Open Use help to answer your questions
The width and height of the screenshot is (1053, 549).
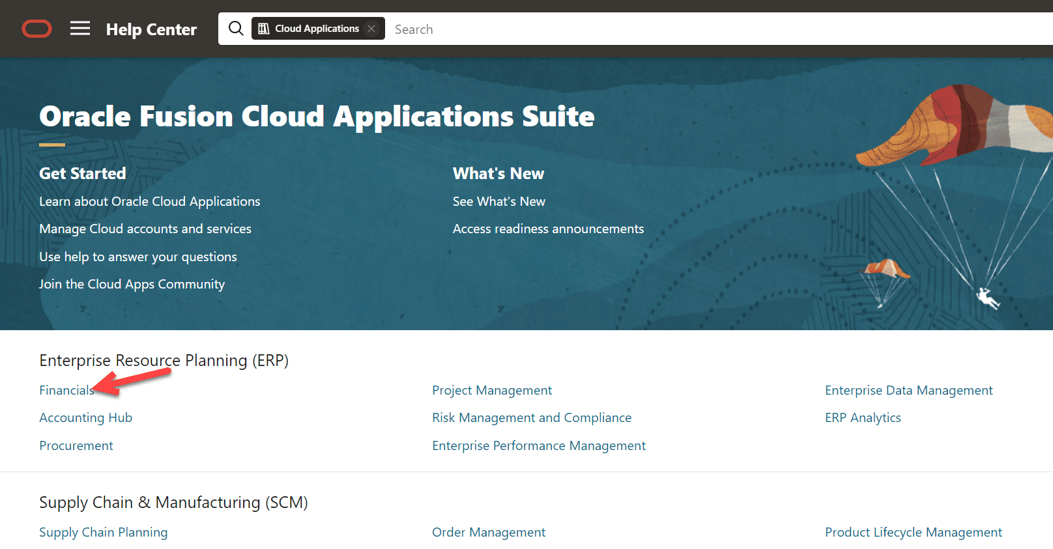coord(138,257)
